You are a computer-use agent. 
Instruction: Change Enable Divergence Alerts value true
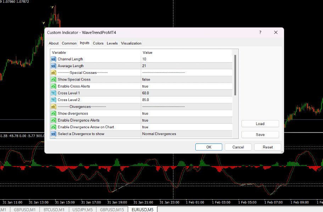pyautogui.click(x=186, y=120)
